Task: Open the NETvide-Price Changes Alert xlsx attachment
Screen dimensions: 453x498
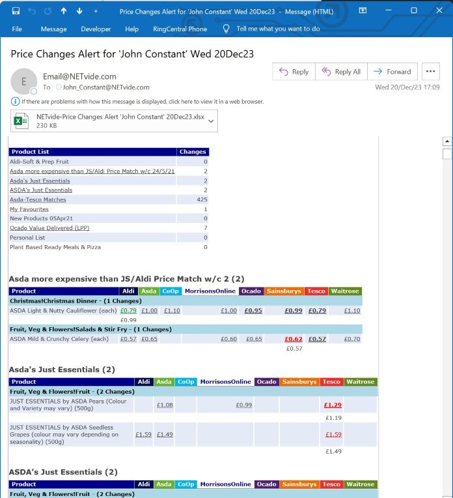Action: 114,121
